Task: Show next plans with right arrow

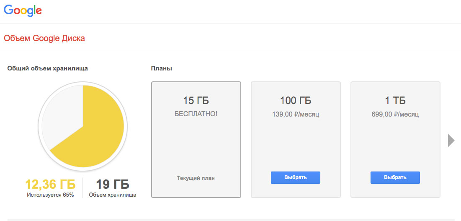Action: pos(451,140)
